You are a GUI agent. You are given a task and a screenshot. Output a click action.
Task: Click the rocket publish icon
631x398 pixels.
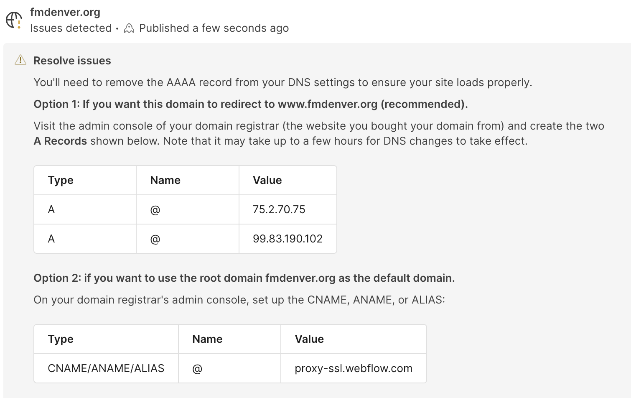(x=129, y=28)
